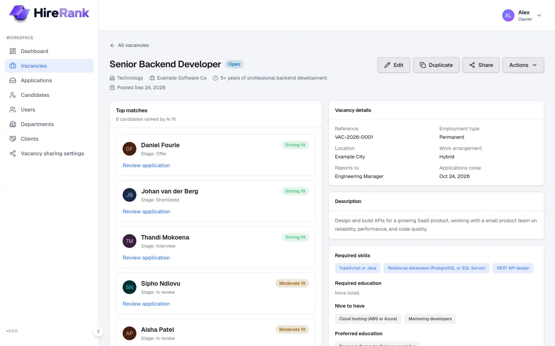Click Daniel Fourie's Strong fit badge
This screenshot has height=346, width=555.
[295, 145]
